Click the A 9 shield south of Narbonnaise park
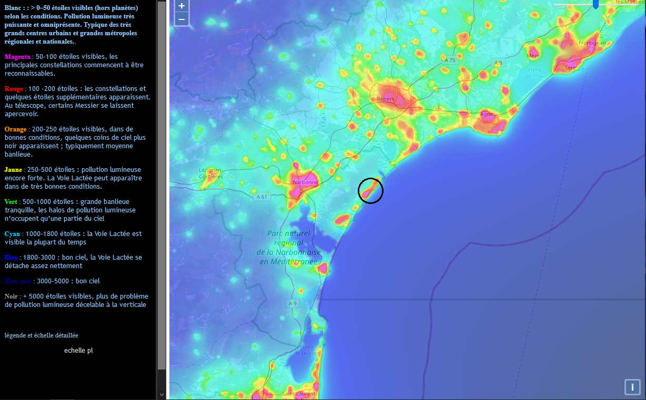This screenshot has width=646, height=400. pyautogui.click(x=292, y=303)
